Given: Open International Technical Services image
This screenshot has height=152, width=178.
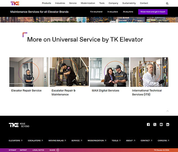Looking at the screenshot, I should pyautogui.click(x=149, y=72).
